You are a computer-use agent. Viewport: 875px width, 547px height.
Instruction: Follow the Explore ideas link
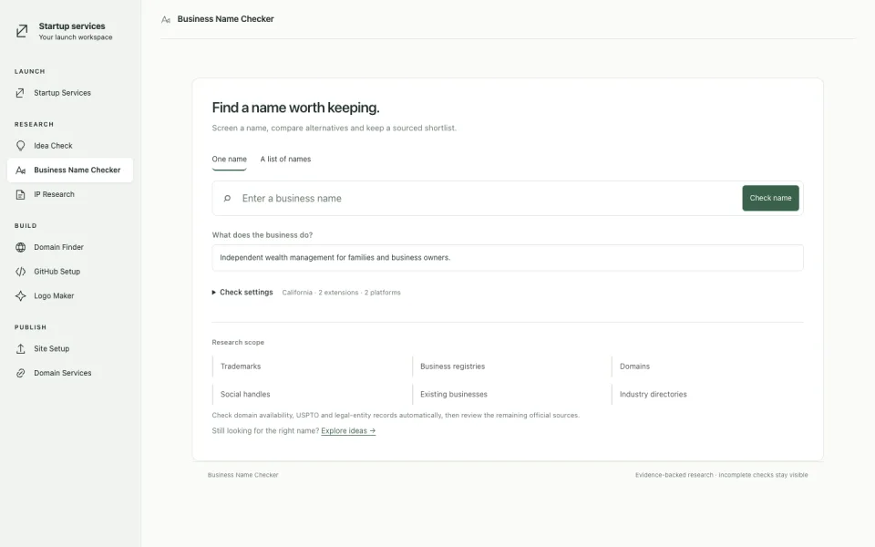pyautogui.click(x=348, y=431)
